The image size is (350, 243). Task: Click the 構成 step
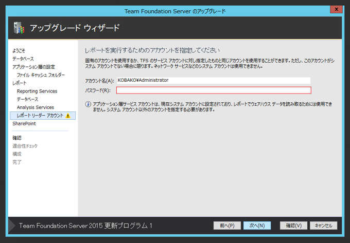click(x=17, y=154)
